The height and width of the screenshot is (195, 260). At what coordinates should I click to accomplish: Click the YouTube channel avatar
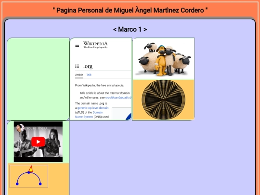click(20, 128)
